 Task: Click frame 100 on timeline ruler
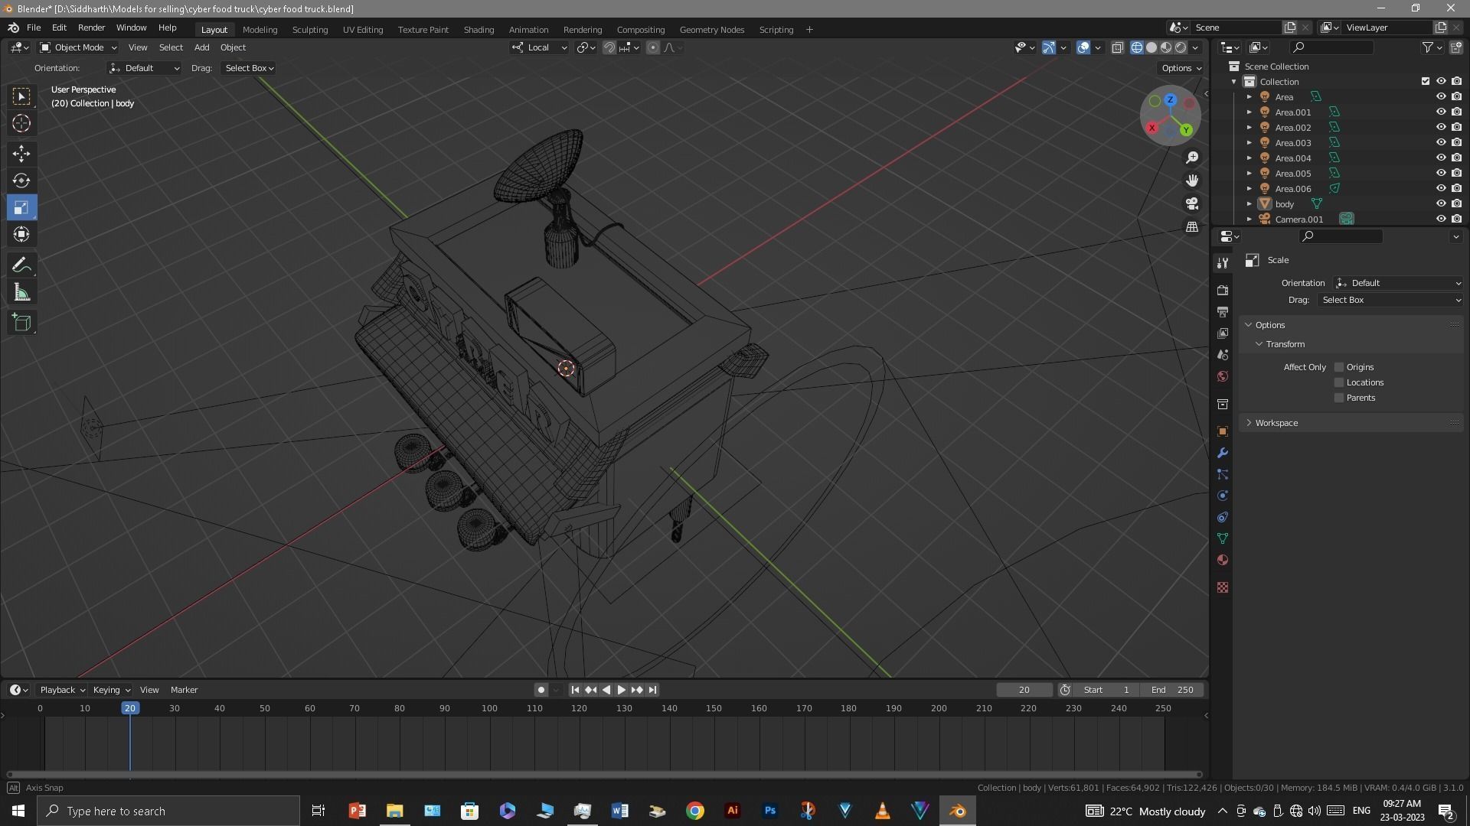coord(489,708)
